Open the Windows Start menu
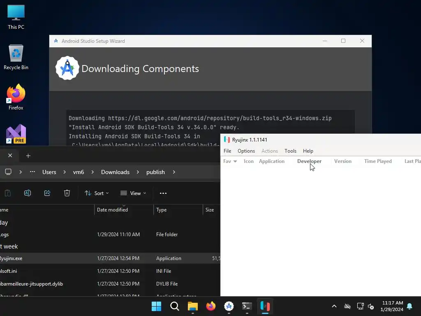421x316 pixels. pos(156,306)
